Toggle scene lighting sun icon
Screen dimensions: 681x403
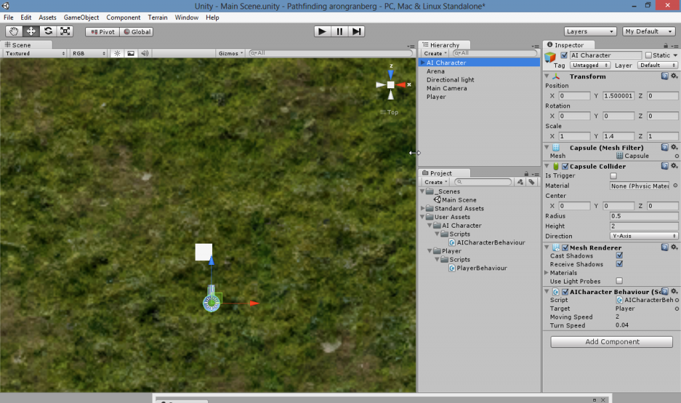pyautogui.click(x=117, y=53)
